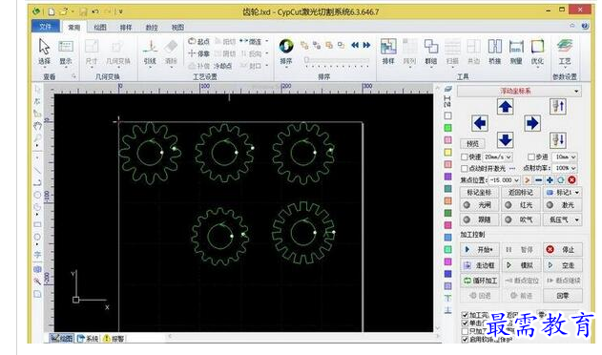Open the 文件 file menu

(x=45, y=27)
